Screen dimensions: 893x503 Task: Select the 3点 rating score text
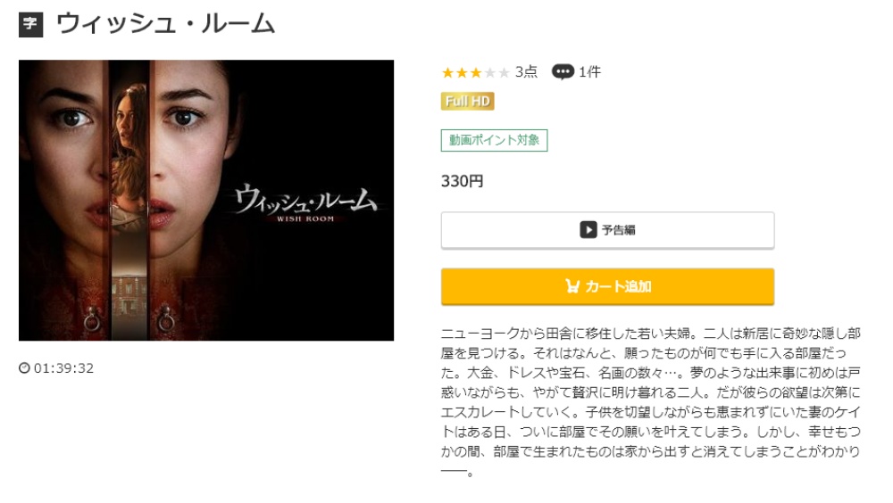(526, 71)
